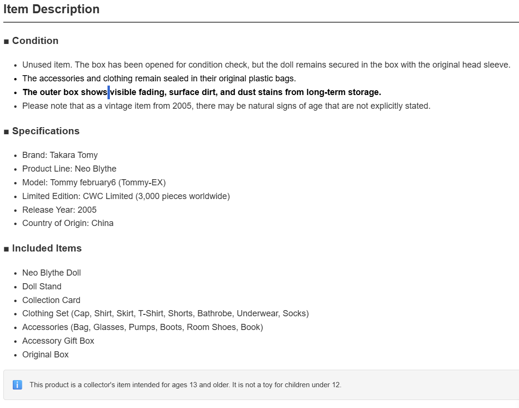
Task: Click 'Country of Origin: China' entry
Action: [x=68, y=223]
